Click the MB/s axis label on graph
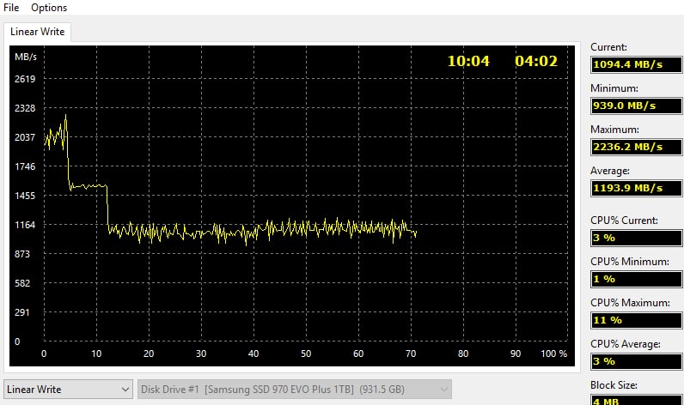The width and height of the screenshot is (684, 405). tap(26, 57)
